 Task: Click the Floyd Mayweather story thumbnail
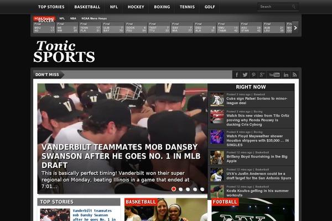click(x=217, y=137)
